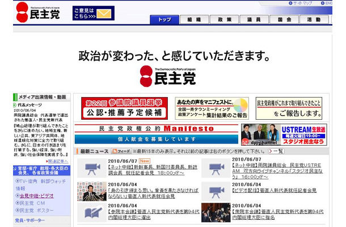Viewport: 346px width, 227px height.
Task: Open the 一覧 news list button
Action: point(276,152)
